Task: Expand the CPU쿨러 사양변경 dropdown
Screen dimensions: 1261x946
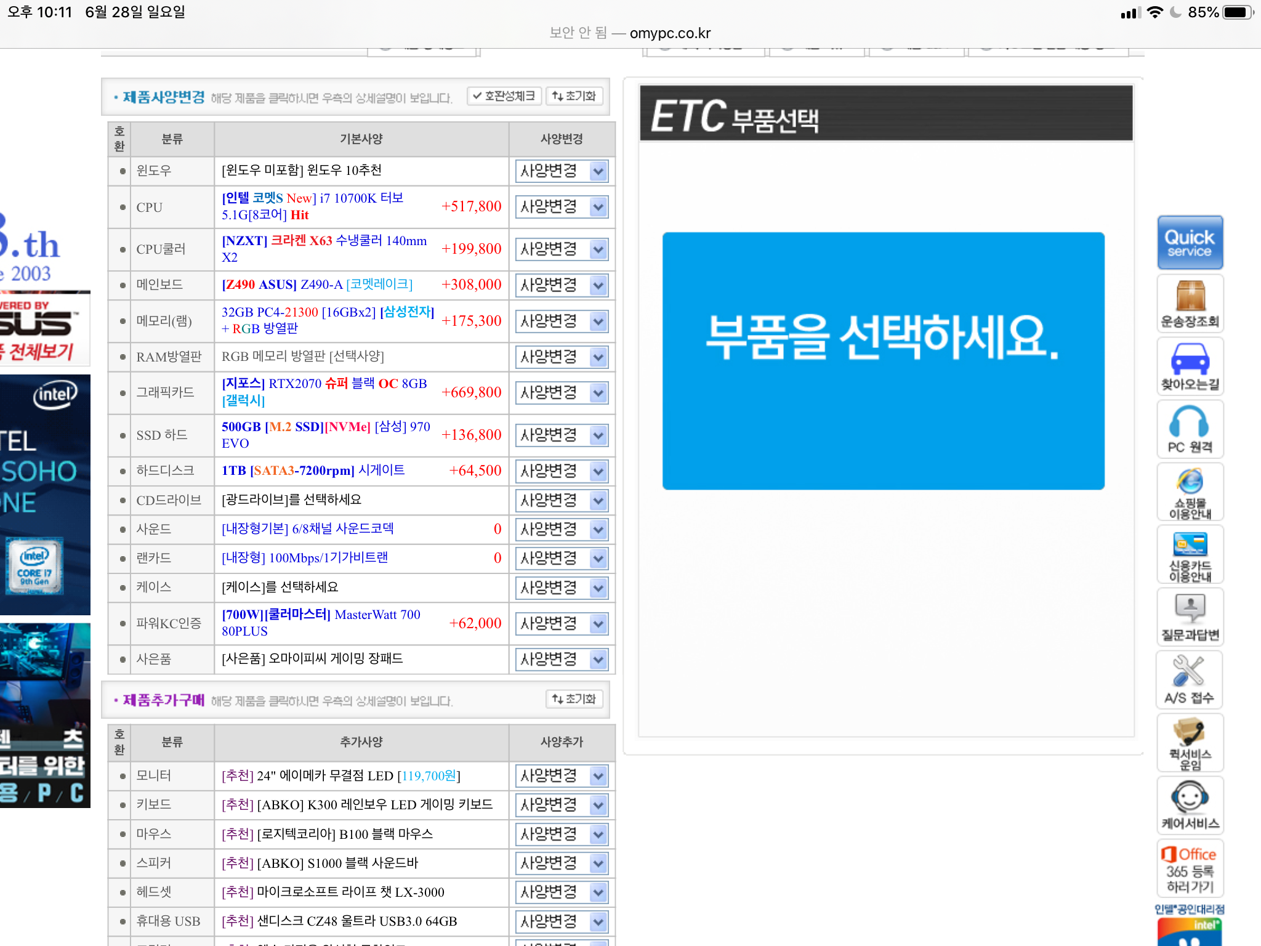Action: pyautogui.click(x=562, y=249)
